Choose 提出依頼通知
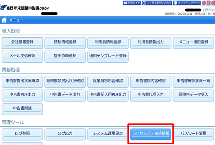Viewport: 215px width, 145px height. click(x=65, y=56)
